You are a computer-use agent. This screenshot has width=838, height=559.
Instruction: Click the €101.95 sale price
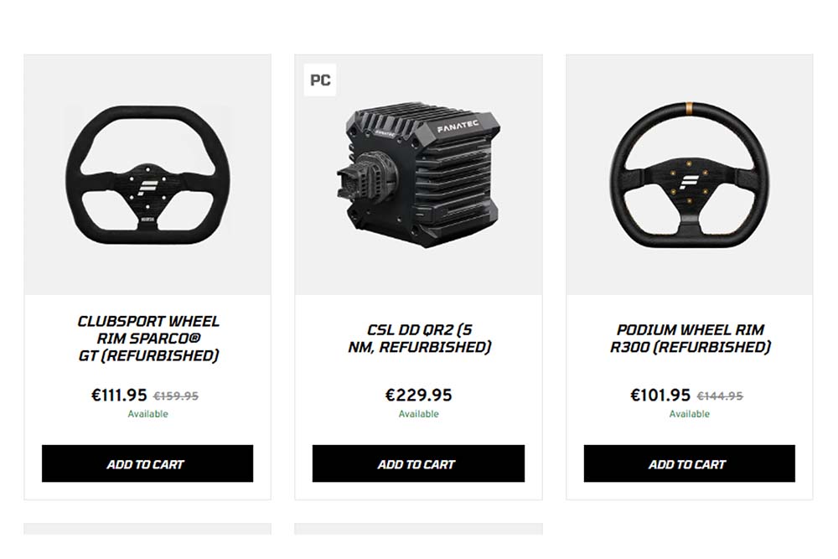pyautogui.click(x=660, y=396)
